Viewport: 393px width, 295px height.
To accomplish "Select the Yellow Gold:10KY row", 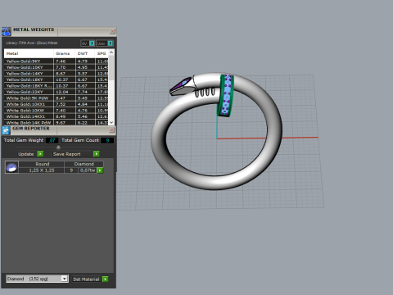I will click(x=56, y=67).
